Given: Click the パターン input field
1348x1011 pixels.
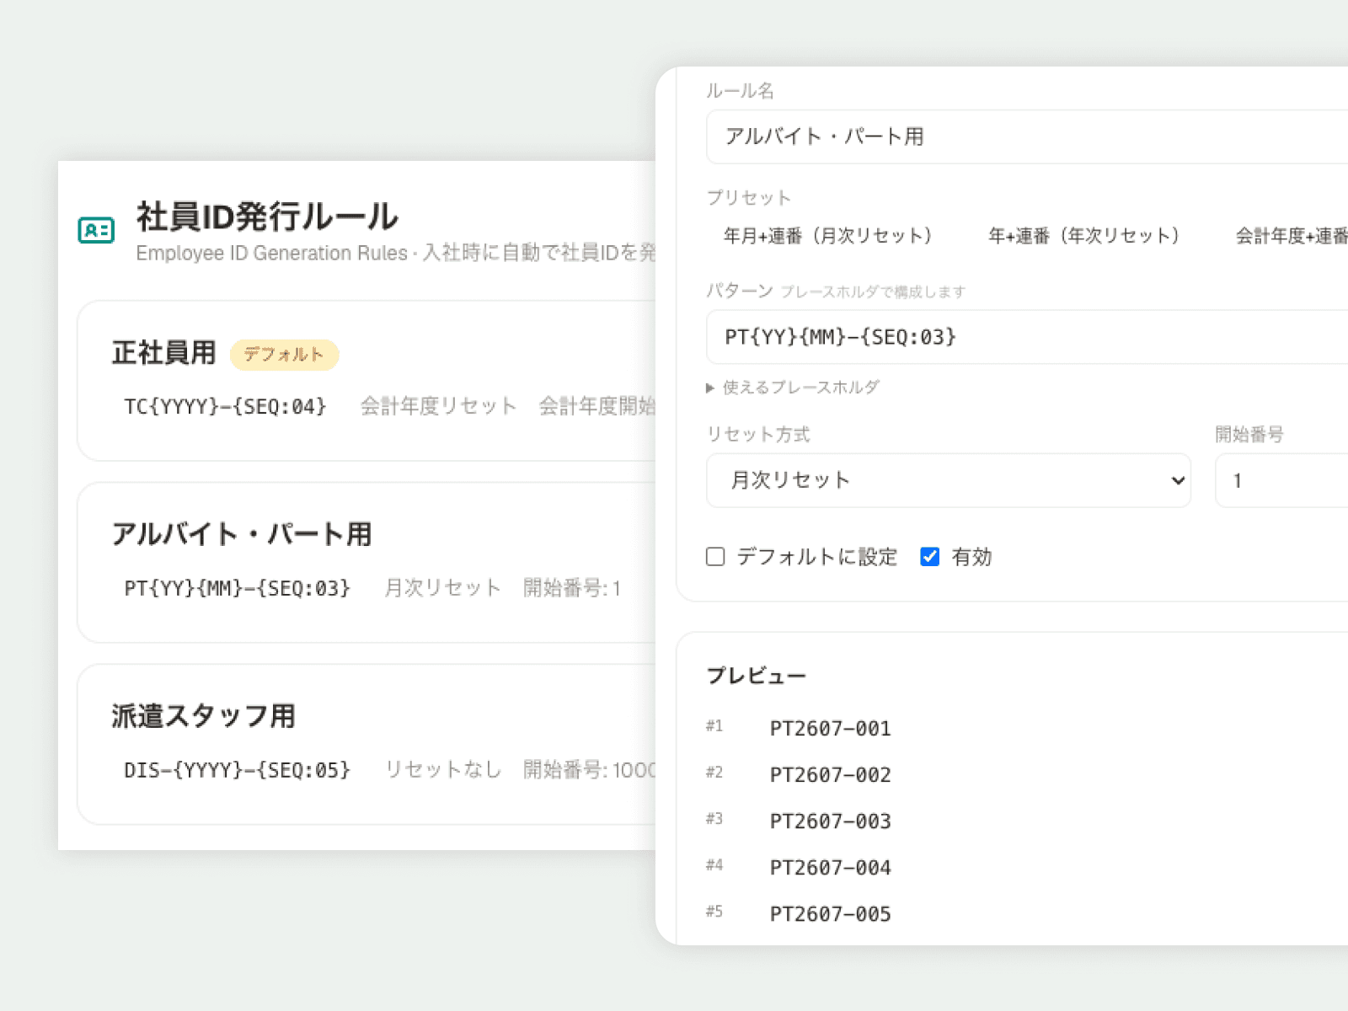Looking at the screenshot, I should tap(1027, 337).
